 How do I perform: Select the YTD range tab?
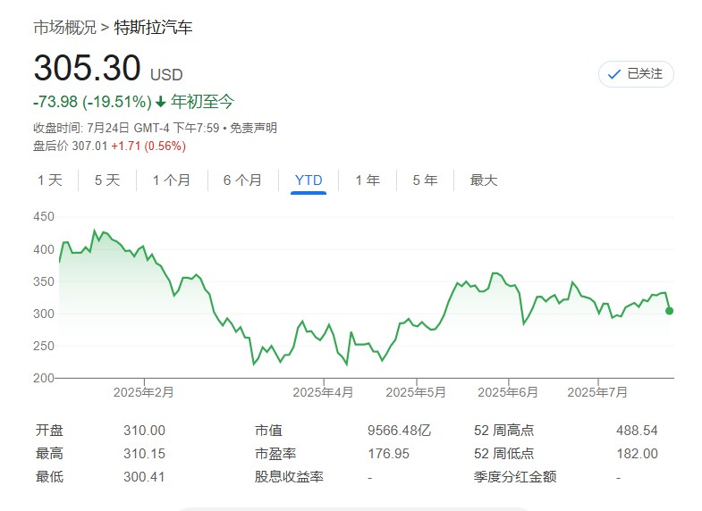[309, 180]
